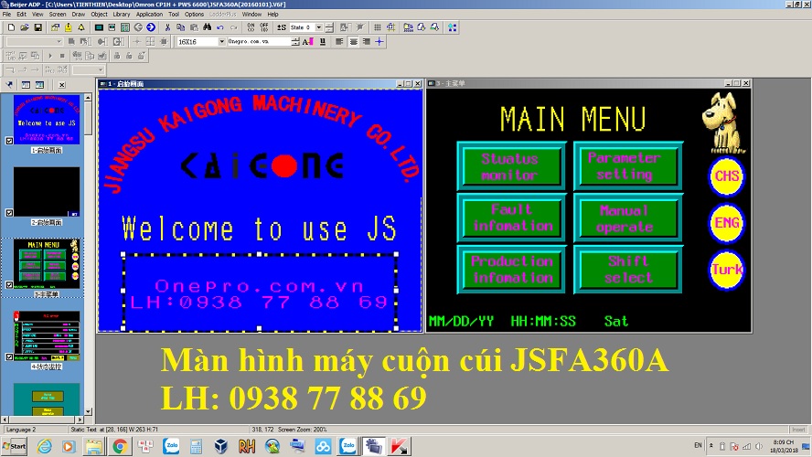
Task: Open the new screen icon with teal rectangle
Action: click(x=99, y=27)
